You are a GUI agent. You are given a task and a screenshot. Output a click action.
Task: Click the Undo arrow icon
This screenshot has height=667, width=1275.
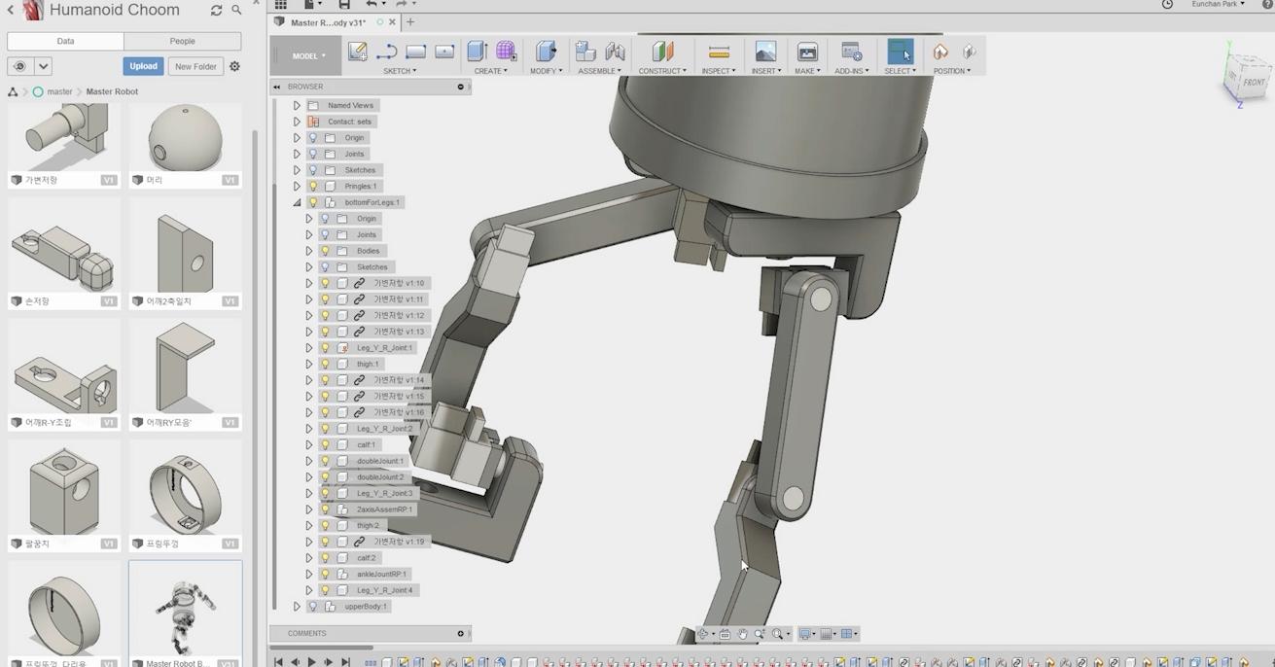tap(372, 5)
